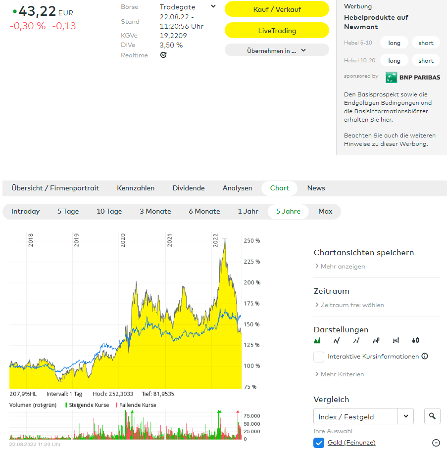The image size is (447, 451).
Task: Click the yellow Kauf / Verkauf button
Action: 277,9
